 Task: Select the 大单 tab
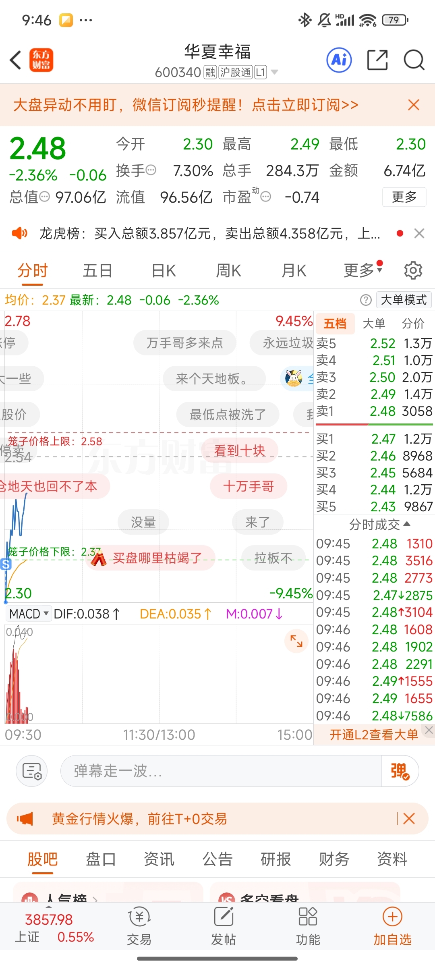click(x=374, y=324)
